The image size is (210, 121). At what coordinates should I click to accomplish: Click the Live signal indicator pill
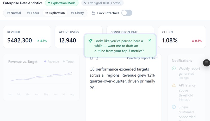pos(102,3)
